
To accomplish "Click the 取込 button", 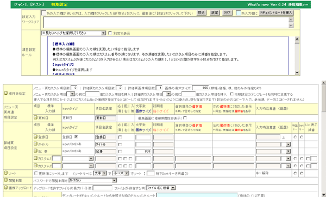I will point(201,13).
